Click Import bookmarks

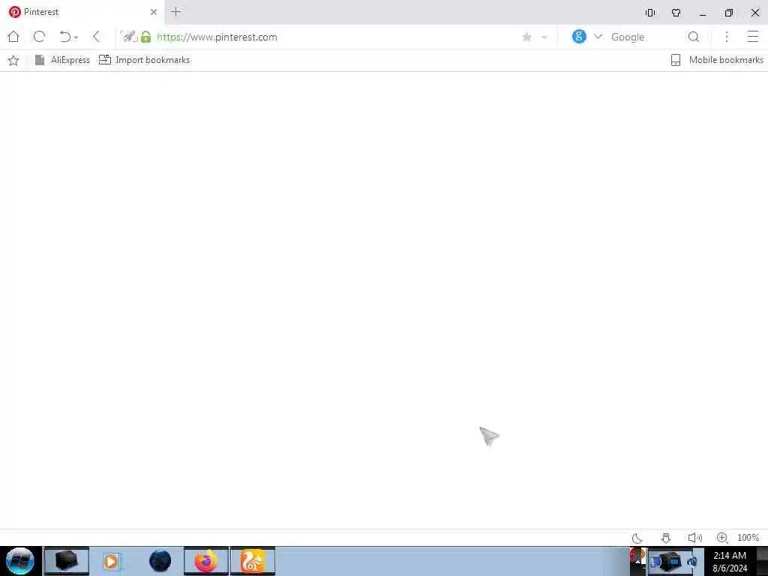(145, 60)
